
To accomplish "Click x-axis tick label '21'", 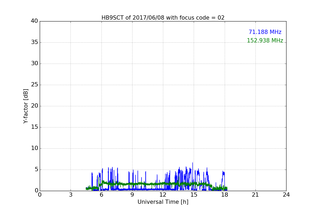I will pos(255,195).
